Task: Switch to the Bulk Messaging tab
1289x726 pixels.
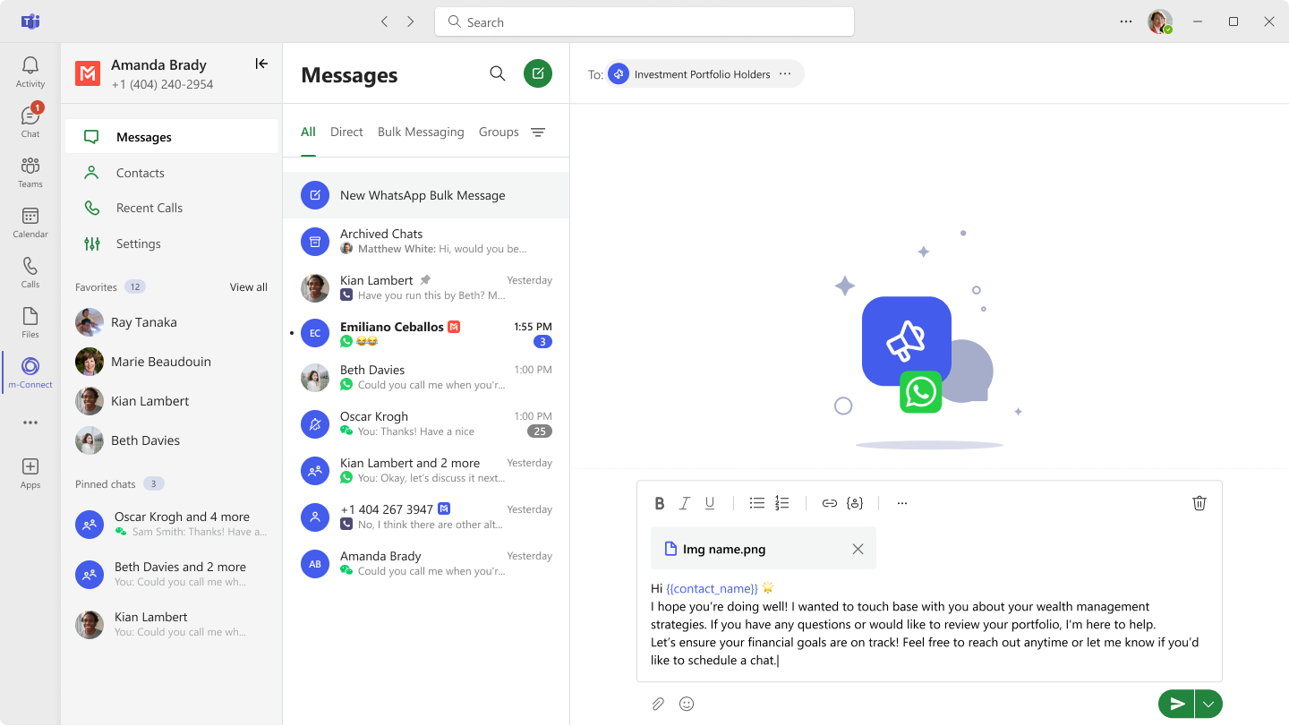Action: (x=421, y=132)
